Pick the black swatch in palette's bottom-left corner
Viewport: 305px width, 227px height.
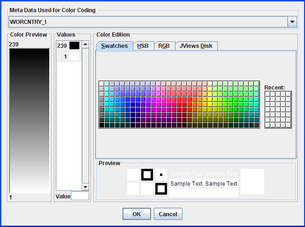pyautogui.click(x=101, y=125)
